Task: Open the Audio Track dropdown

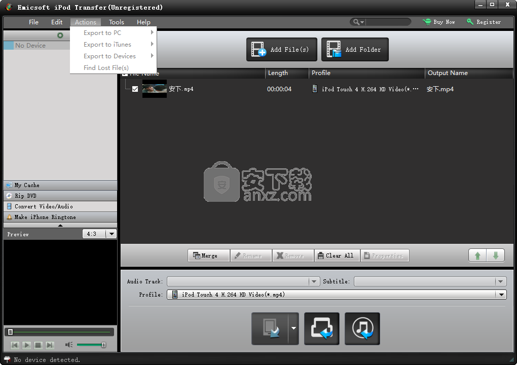Action: 314,281
